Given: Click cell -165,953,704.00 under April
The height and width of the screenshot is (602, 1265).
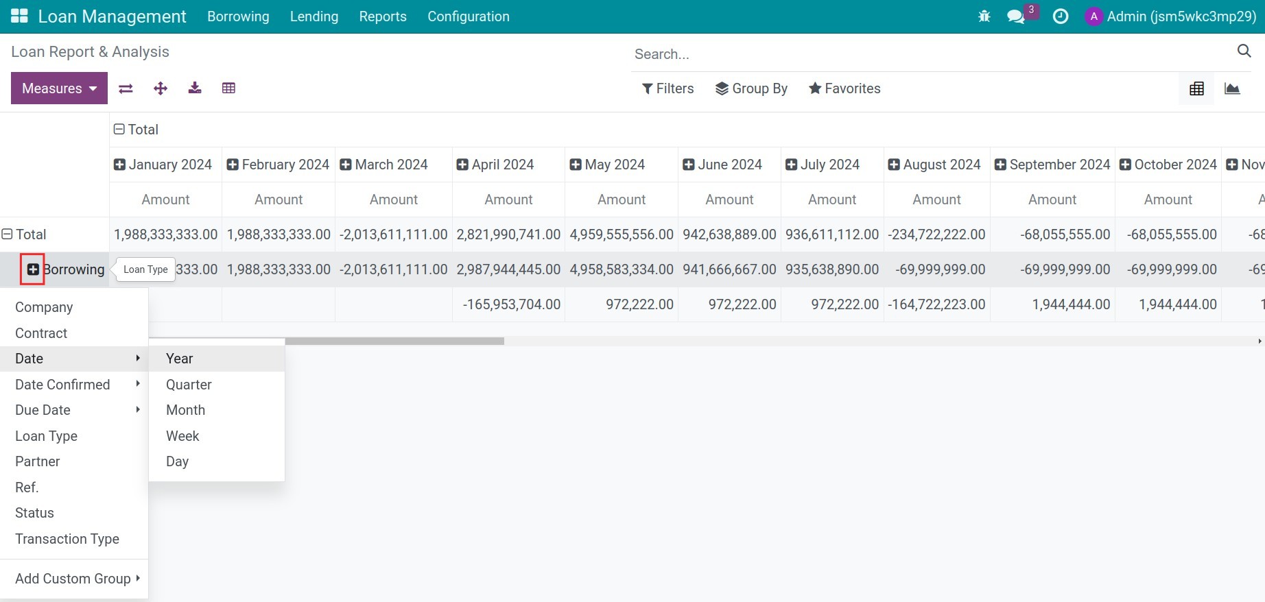Looking at the screenshot, I should pyautogui.click(x=508, y=304).
